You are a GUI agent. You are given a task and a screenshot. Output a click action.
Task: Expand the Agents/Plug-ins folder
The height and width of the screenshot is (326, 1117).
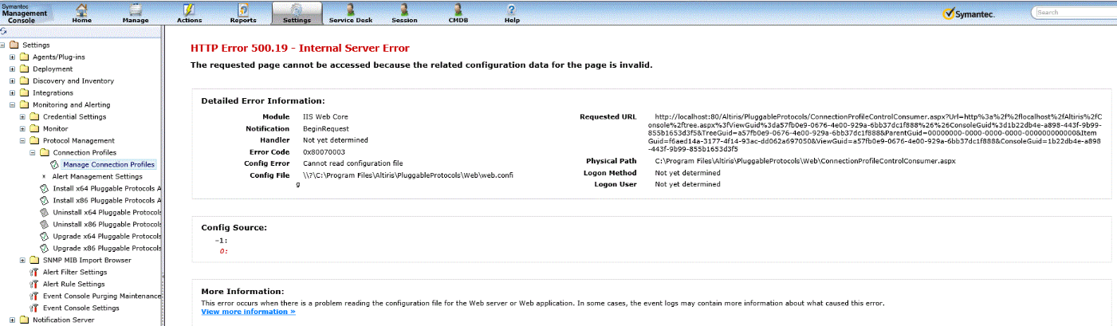(x=12, y=57)
